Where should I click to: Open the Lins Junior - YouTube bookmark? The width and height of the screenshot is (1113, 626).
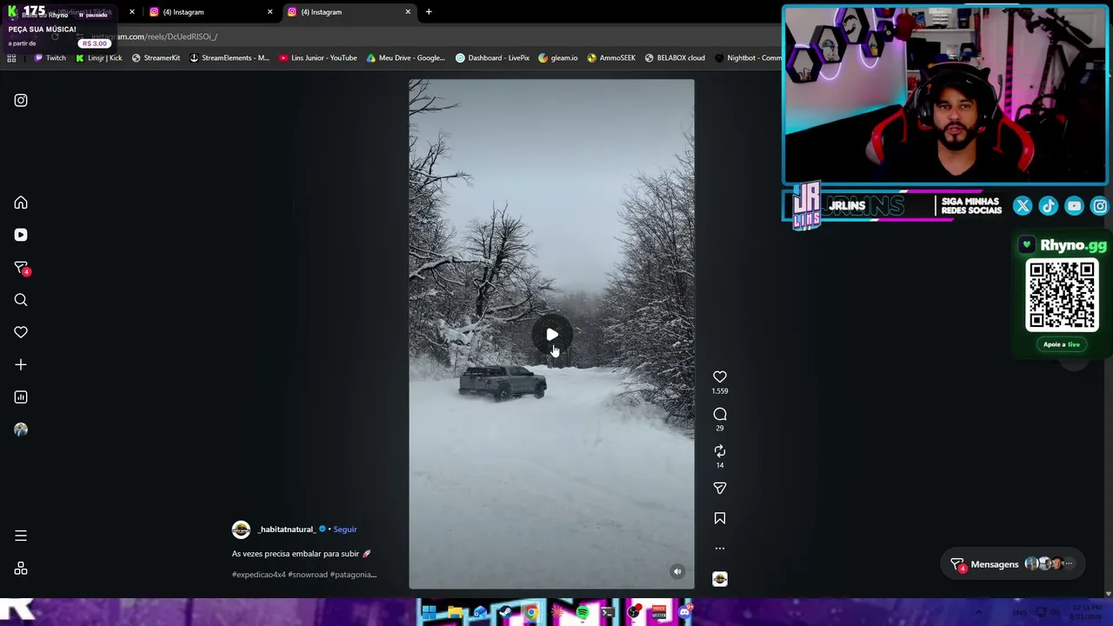click(x=318, y=58)
